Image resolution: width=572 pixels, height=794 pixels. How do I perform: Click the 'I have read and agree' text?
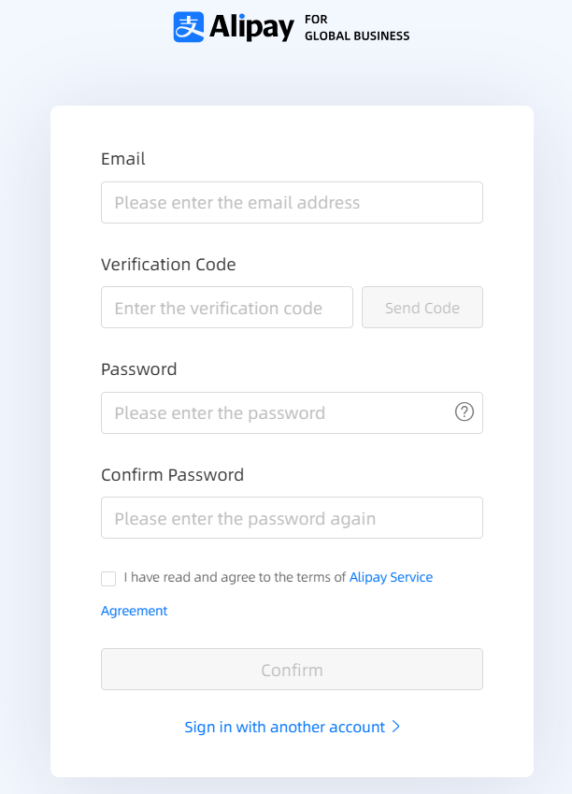(x=234, y=577)
